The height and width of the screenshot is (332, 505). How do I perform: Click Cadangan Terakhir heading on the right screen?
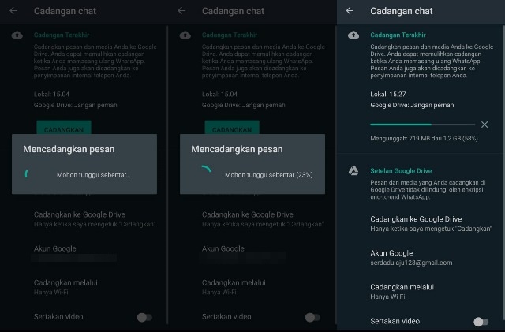[398, 35]
